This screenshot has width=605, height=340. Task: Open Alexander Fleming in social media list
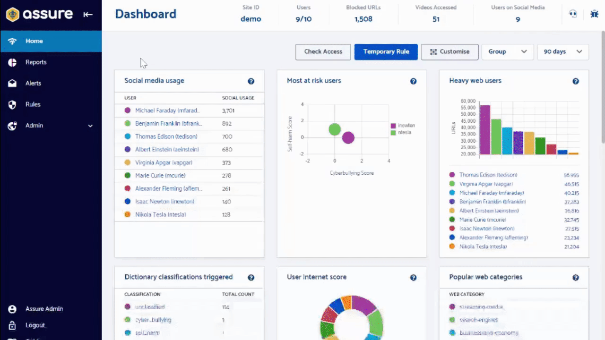pos(169,188)
